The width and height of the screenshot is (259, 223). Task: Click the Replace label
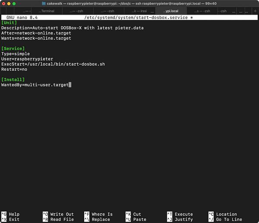click(101, 220)
